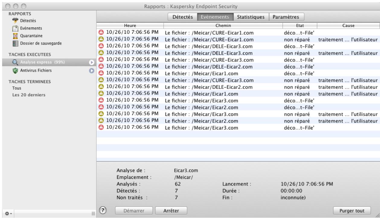Switch to the Statistiques tab
This screenshot has width=380, height=218.
(251, 17)
